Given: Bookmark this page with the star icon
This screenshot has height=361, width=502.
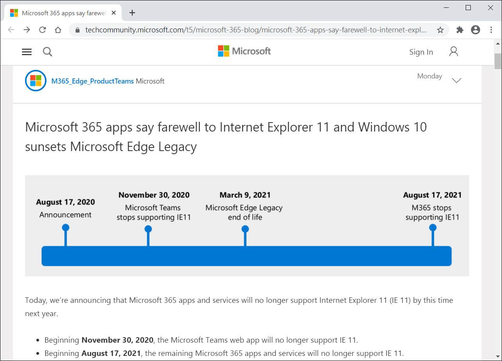Looking at the screenshot, I should [x=440, y=30].
